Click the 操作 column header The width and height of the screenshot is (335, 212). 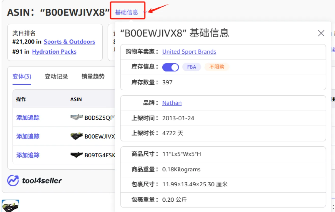point(21,99)
